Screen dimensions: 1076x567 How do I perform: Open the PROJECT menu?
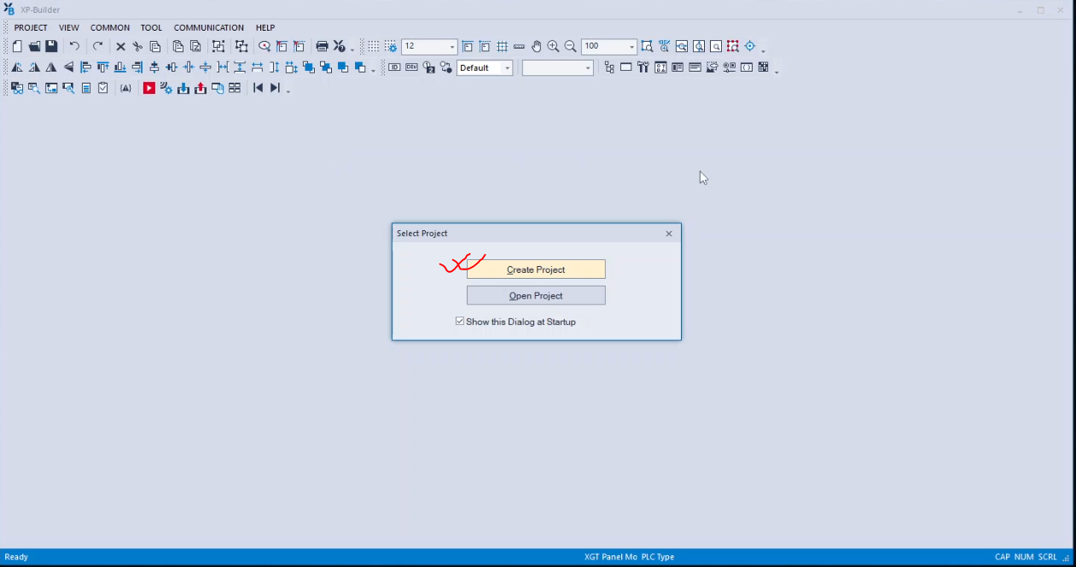(x=31, y=27)
